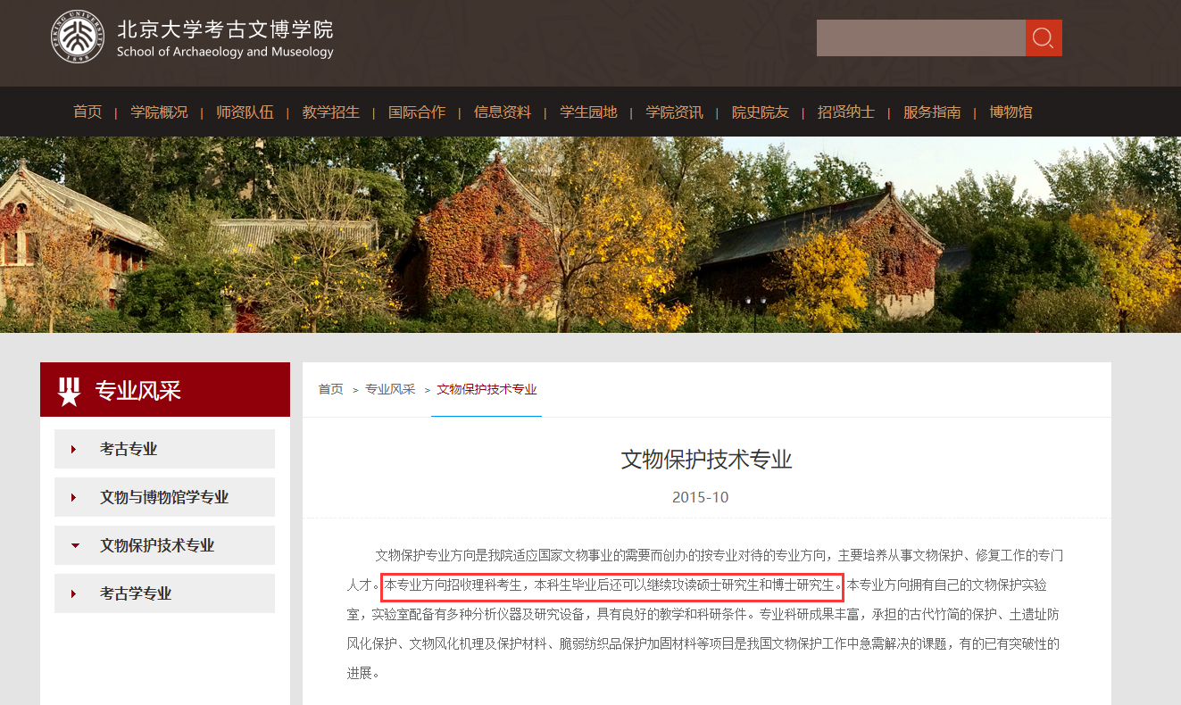The height and width of the screenshot is (705, 1181).
Task: Open the 国际合作 navigation item
Action: point(416,112)
